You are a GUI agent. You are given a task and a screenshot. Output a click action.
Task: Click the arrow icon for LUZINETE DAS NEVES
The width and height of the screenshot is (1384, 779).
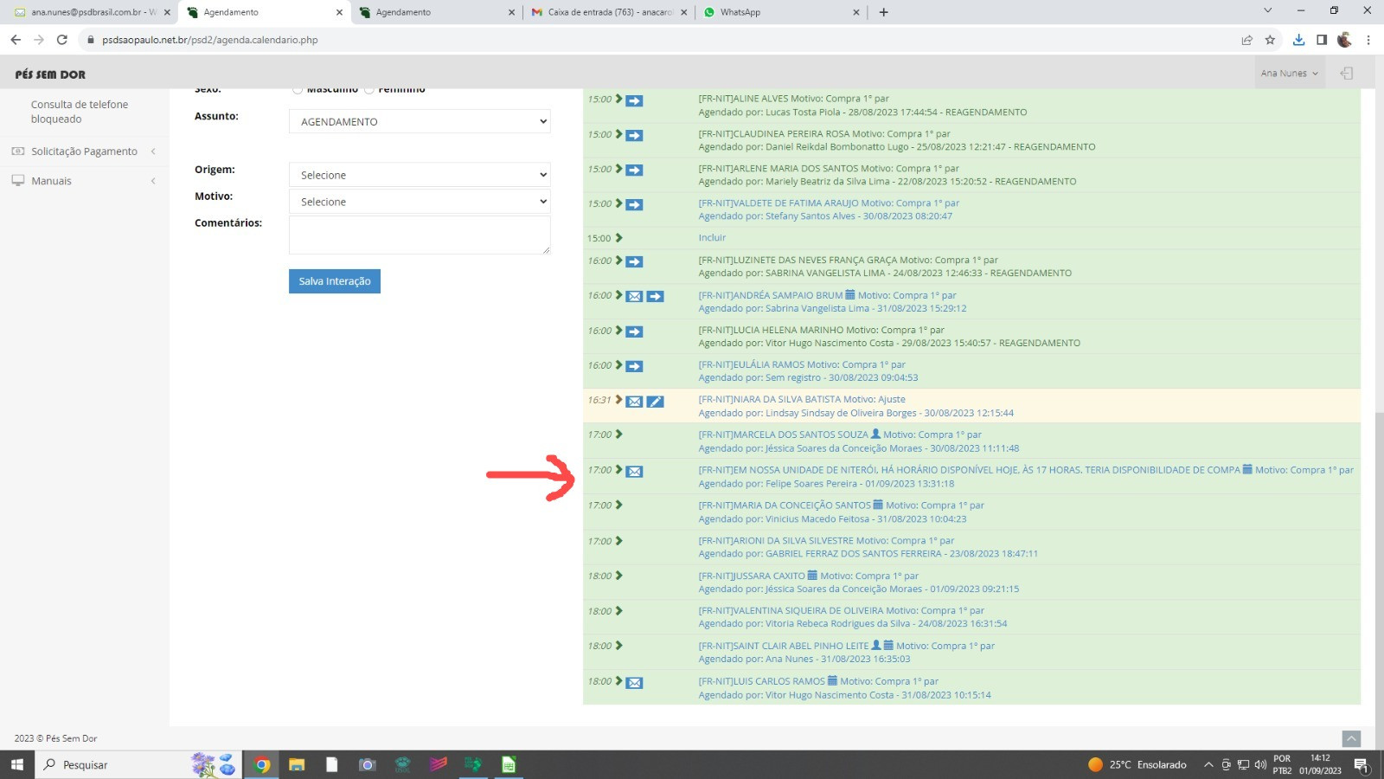click(x=634, y=261)
